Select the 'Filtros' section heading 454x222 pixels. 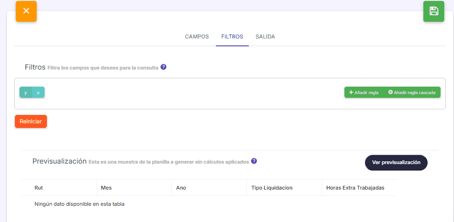(x=35, y=67)
